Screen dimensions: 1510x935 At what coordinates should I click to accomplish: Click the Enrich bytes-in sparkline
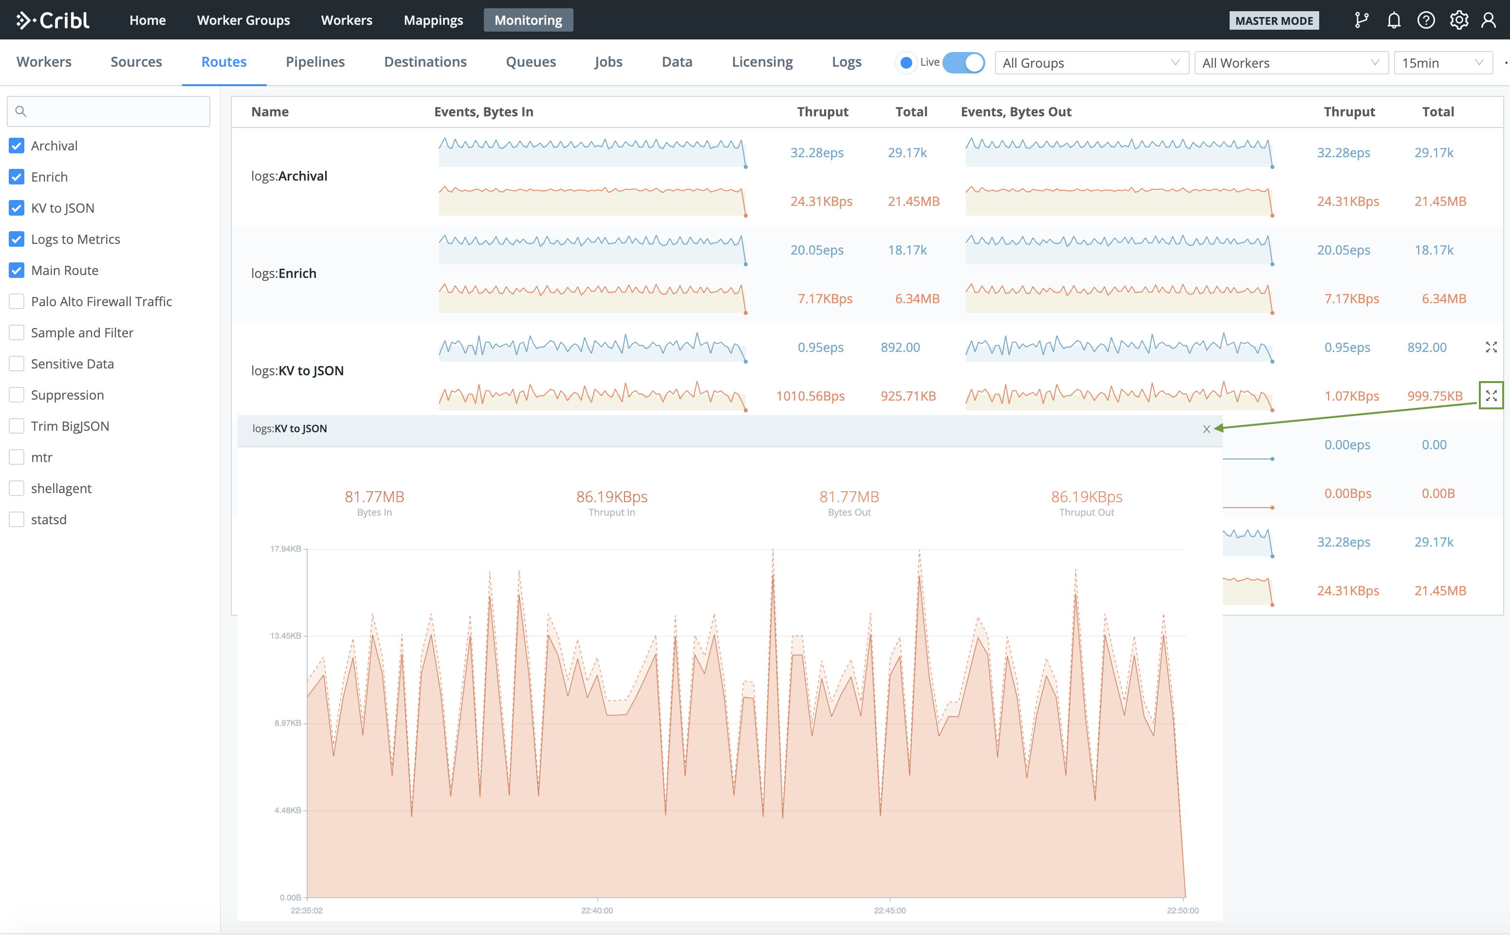tap(593, 298)
